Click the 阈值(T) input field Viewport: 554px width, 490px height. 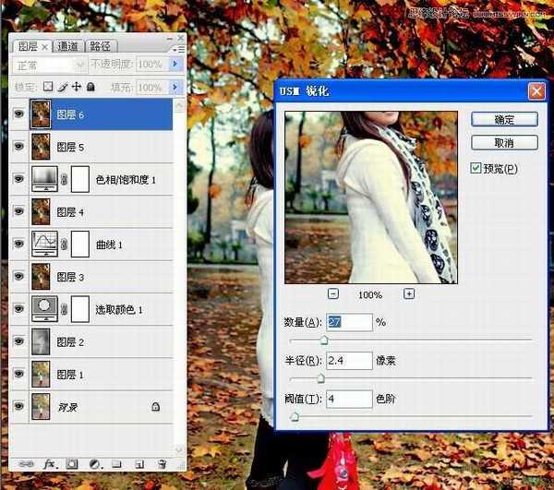(x=349, y=399)
